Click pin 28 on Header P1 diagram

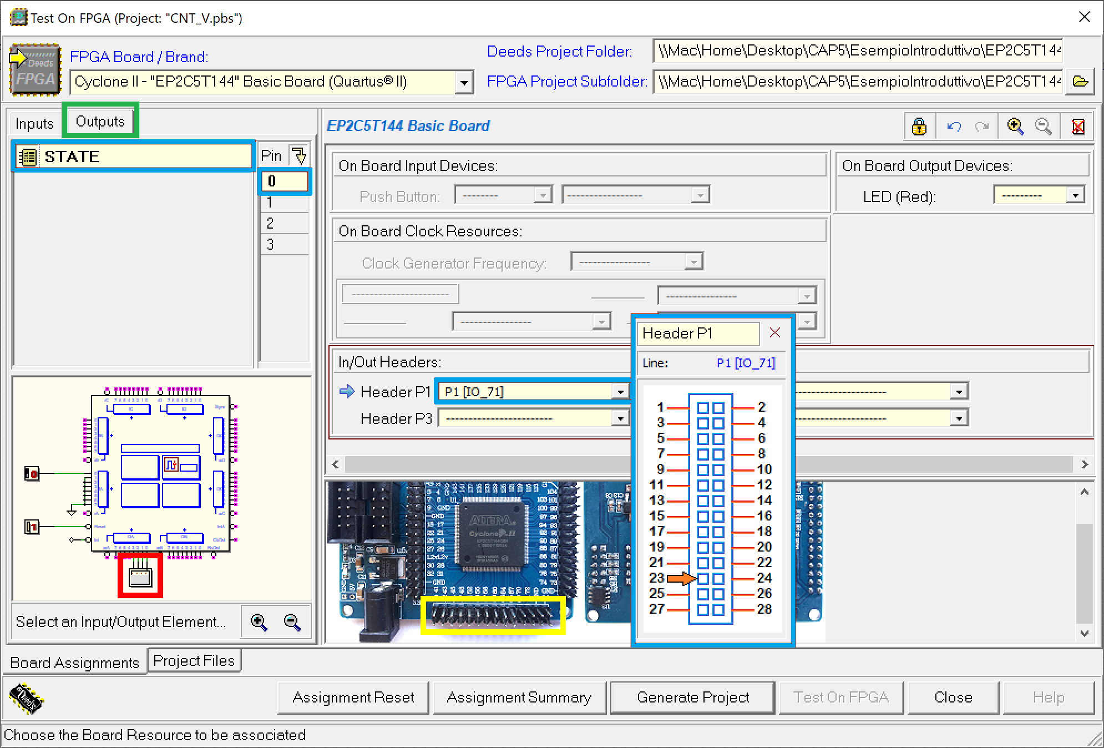tap(718, 610)
